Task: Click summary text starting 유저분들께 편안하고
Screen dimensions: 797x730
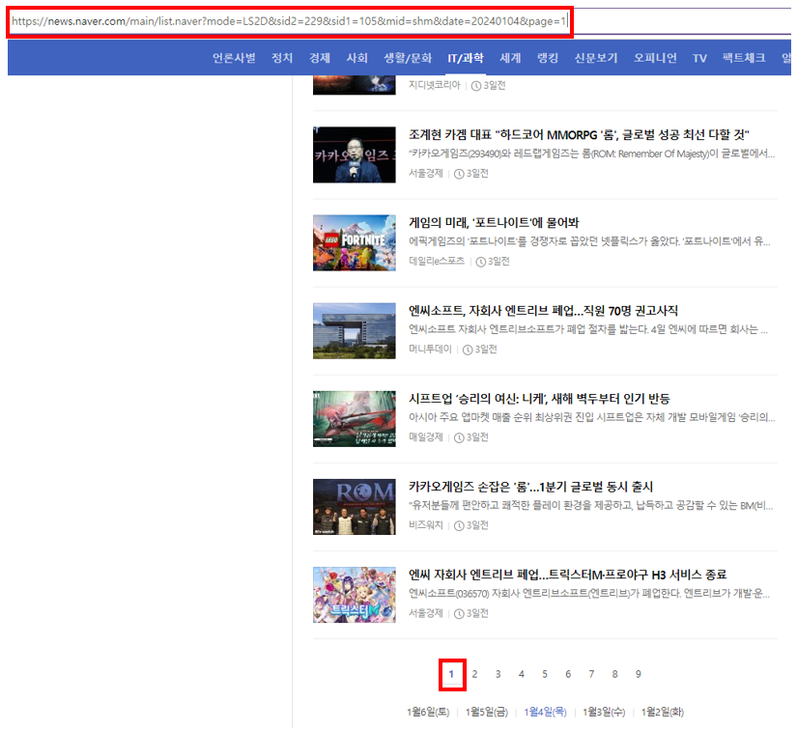Action: click(591, 505)
